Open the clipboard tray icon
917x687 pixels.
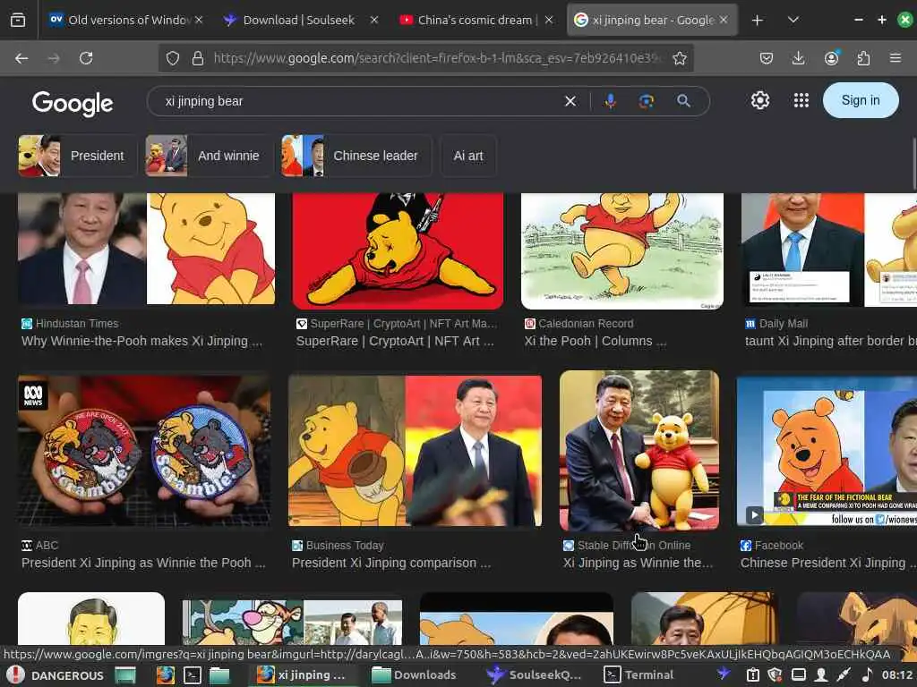[752, 675]
